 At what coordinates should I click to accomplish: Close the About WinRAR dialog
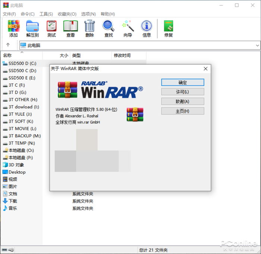(x=205, y=69)
